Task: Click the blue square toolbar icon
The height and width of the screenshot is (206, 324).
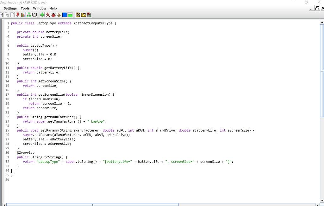Action: click(65, 15)
